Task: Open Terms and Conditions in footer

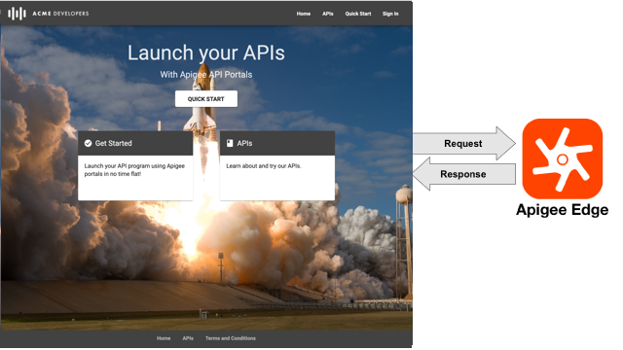Action: click(x=231, y=338)
